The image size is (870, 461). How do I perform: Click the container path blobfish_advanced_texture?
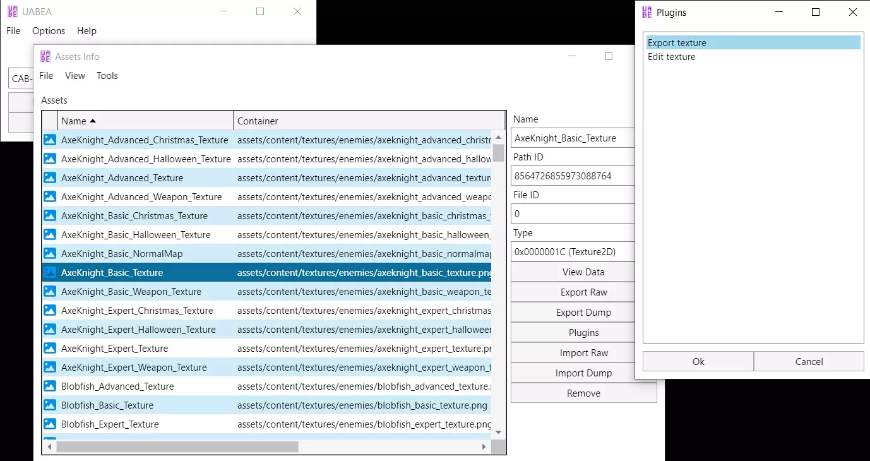point(364,386)
